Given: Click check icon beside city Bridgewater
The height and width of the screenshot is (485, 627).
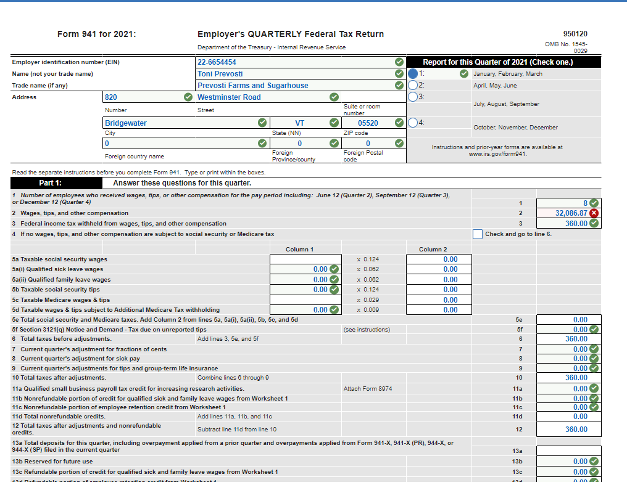Looking at the screenshot, I should (262, 123).
